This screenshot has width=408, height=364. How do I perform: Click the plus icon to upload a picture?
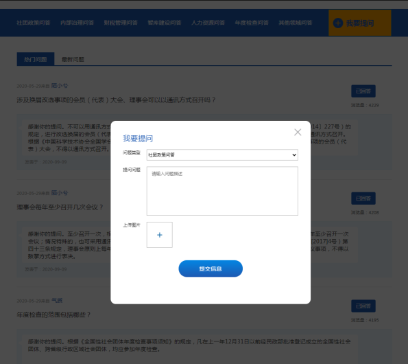(x=160, y=235)
